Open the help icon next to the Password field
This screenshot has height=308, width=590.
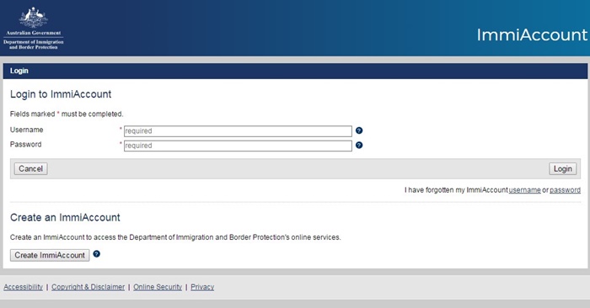click(x=359, y=146)
